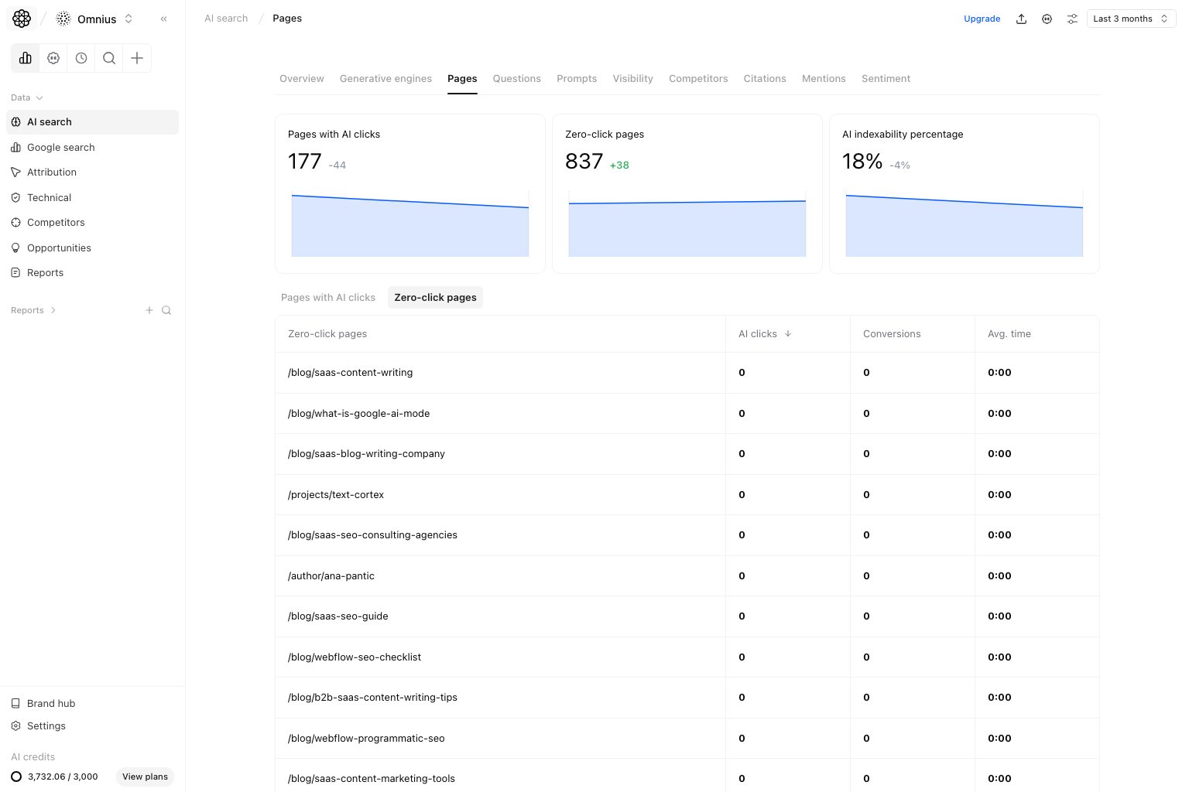Open /blog/saas-blog-writing-company row
Viewport: 1189px width, 792px height.
pos(687,454)
